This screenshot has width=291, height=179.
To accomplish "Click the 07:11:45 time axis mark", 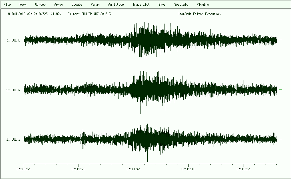I will (x=134, y=169).
